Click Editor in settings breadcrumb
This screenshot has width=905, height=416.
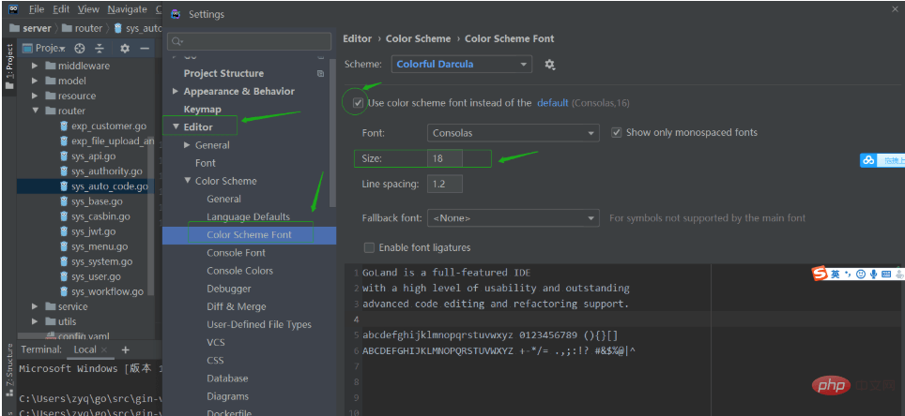click(x=358, y=38)
